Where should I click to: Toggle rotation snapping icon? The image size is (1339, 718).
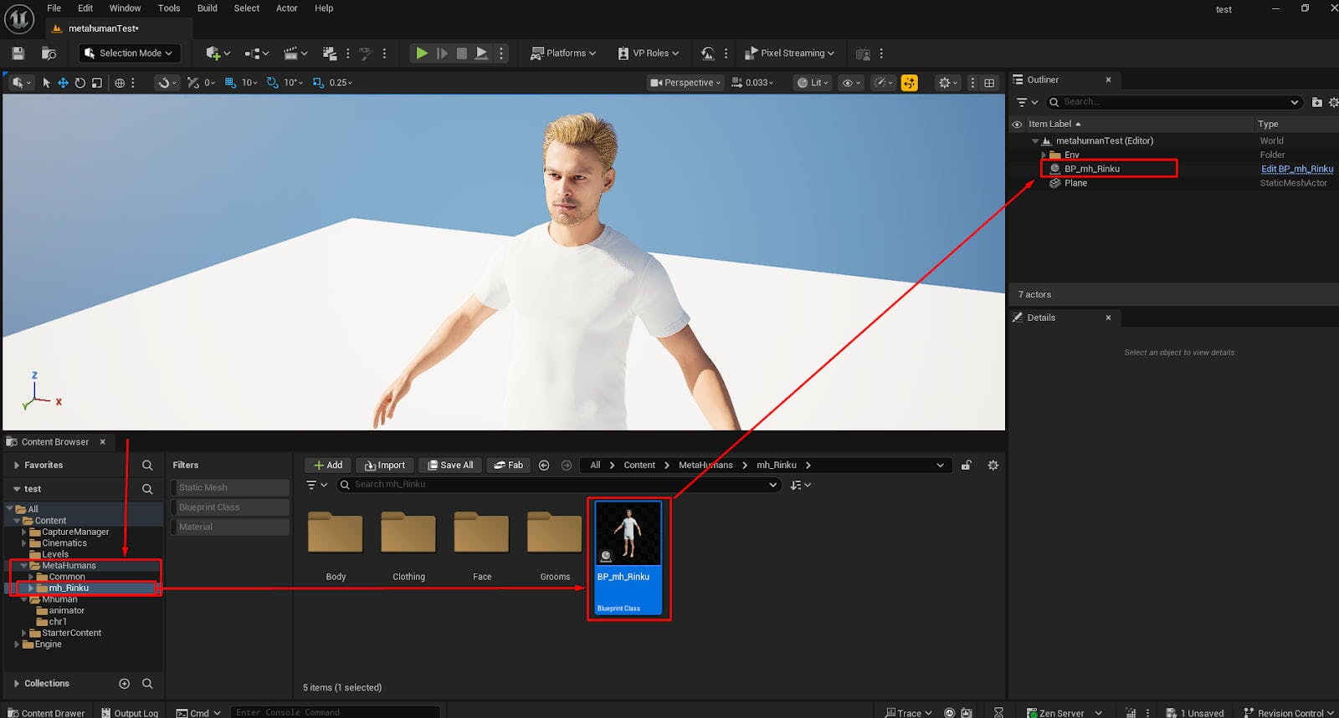tap(272, 83)
